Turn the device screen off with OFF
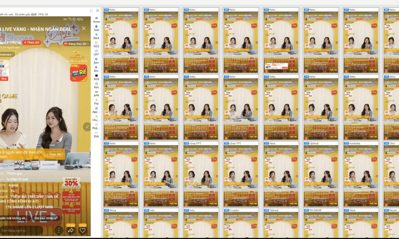This screenshot has width=399, height=239. [96, 52]
